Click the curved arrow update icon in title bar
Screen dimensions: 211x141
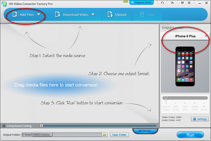(x=172, y=3)
